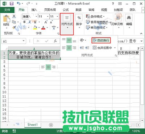Click the cell borders icon
This screenshot has width=145, height=134.
click(x=25, y=27)
